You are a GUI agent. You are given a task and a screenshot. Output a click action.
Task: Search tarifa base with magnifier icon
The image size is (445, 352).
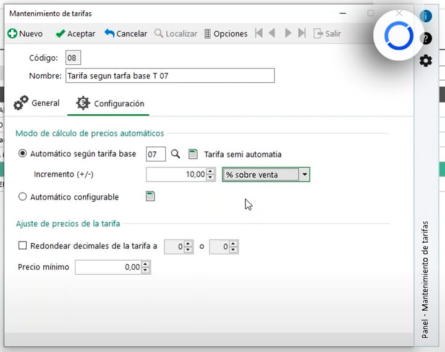pos(176,154)
